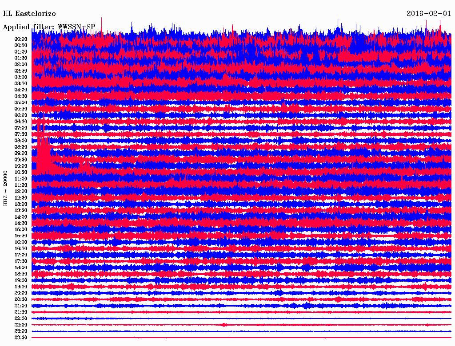This screenshot has width=455, height=346.
Task: Select the '09:00' time label
Action: [21, 153]
